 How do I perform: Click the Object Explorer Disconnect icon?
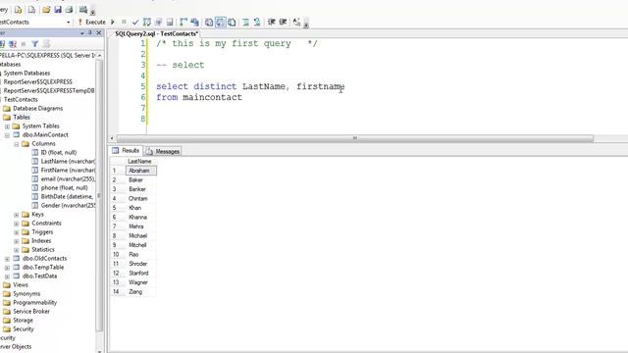click(x=13, y=43)
